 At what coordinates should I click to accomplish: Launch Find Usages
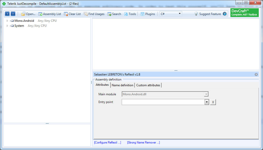tap(94, 14)
